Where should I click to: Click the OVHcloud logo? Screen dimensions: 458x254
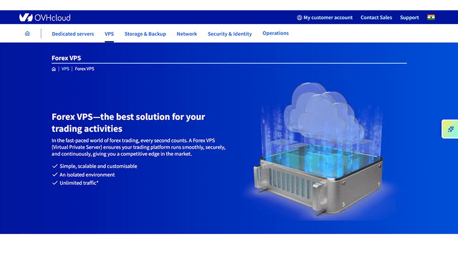45,18
